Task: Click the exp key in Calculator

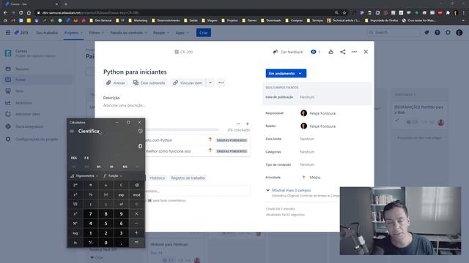Action: pos(121,195)
